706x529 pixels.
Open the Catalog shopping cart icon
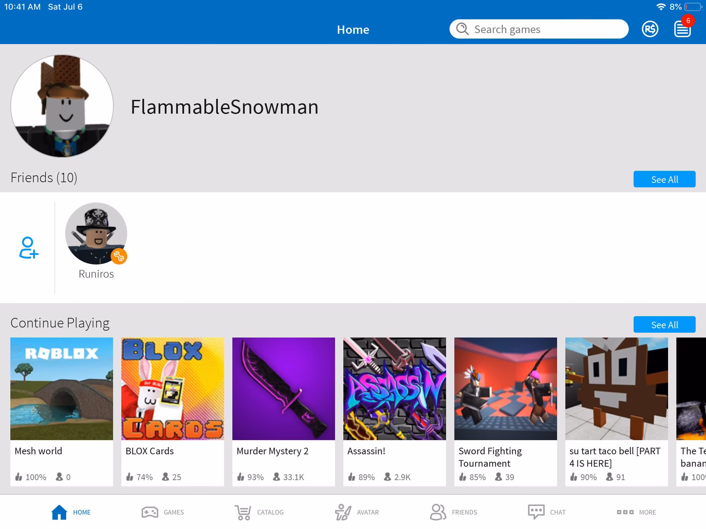point(242,511)
